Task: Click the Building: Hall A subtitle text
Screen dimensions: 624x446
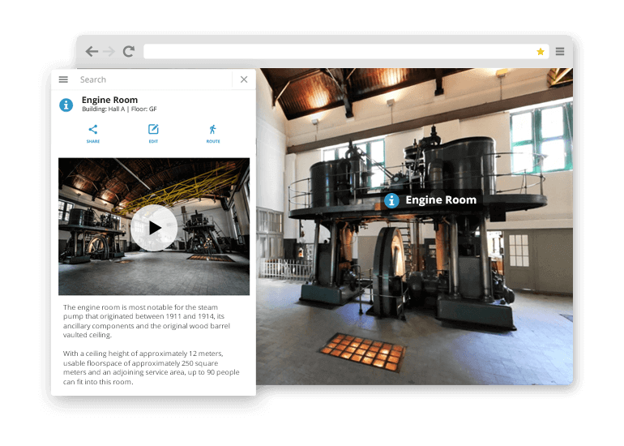Action: click(x=119, y=109)
